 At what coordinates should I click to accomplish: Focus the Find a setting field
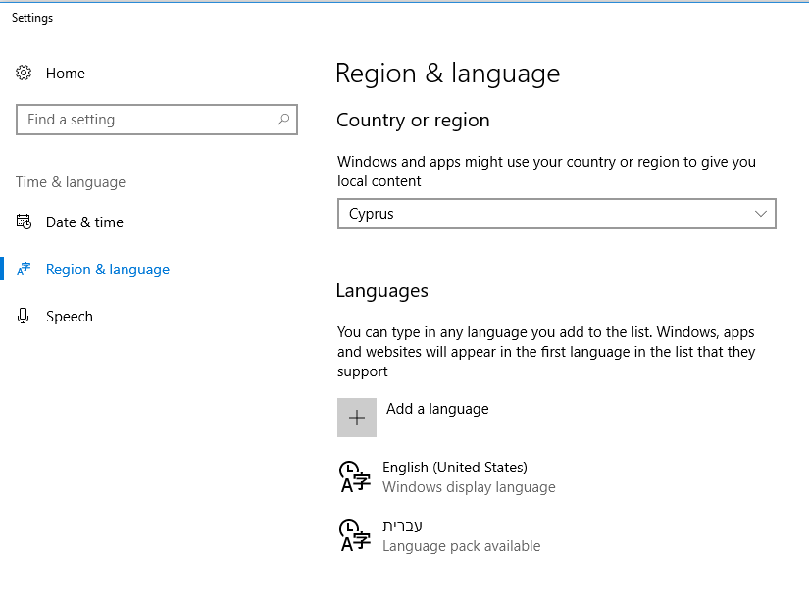[157, 120]
